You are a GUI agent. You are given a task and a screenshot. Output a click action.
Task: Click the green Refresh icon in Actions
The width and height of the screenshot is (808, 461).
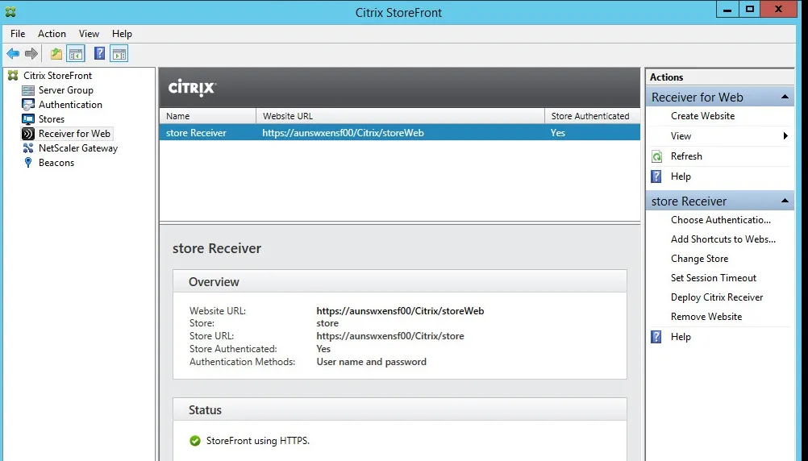tap(656, 156)
